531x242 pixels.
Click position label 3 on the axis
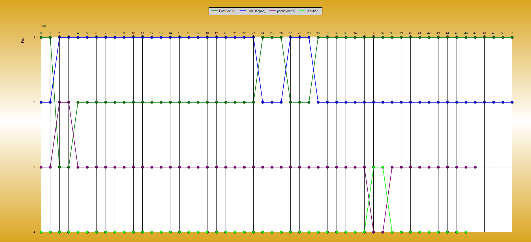coord(35,167)
